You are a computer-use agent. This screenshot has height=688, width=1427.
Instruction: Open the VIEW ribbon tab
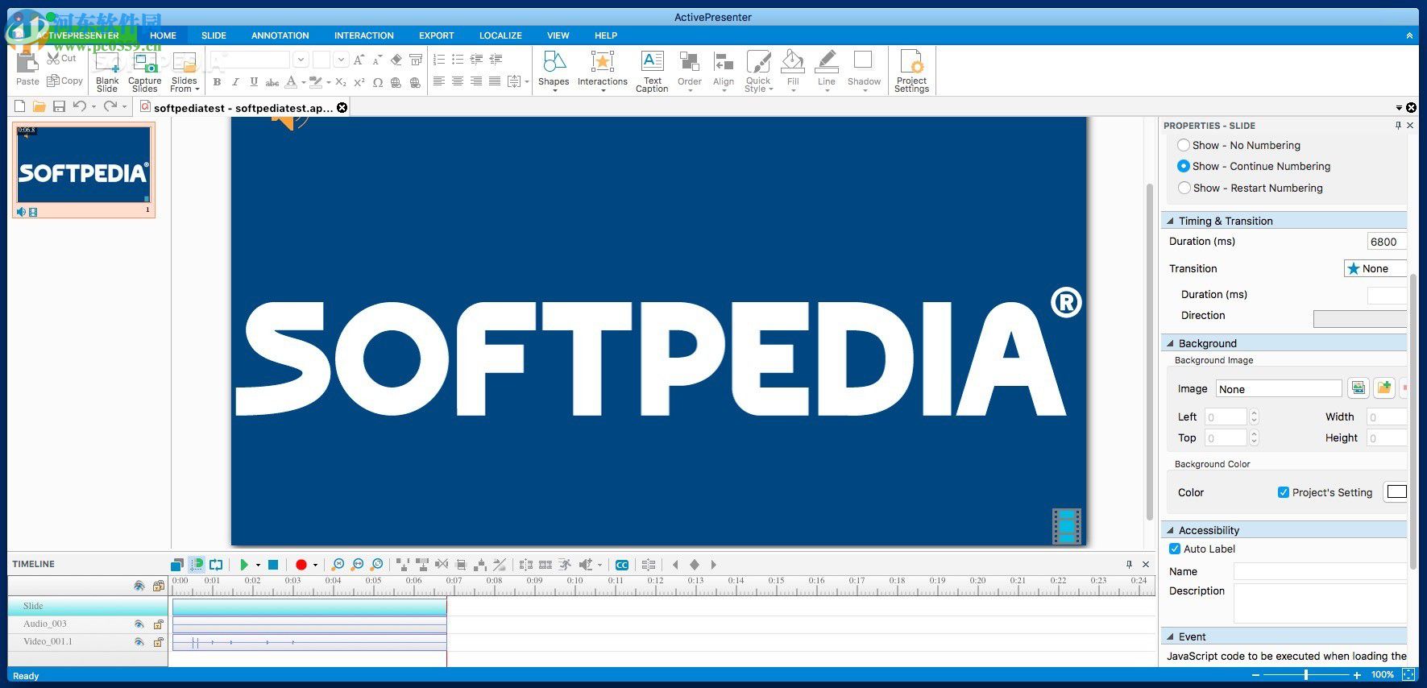pyautogui.click(x=558, y=35)
